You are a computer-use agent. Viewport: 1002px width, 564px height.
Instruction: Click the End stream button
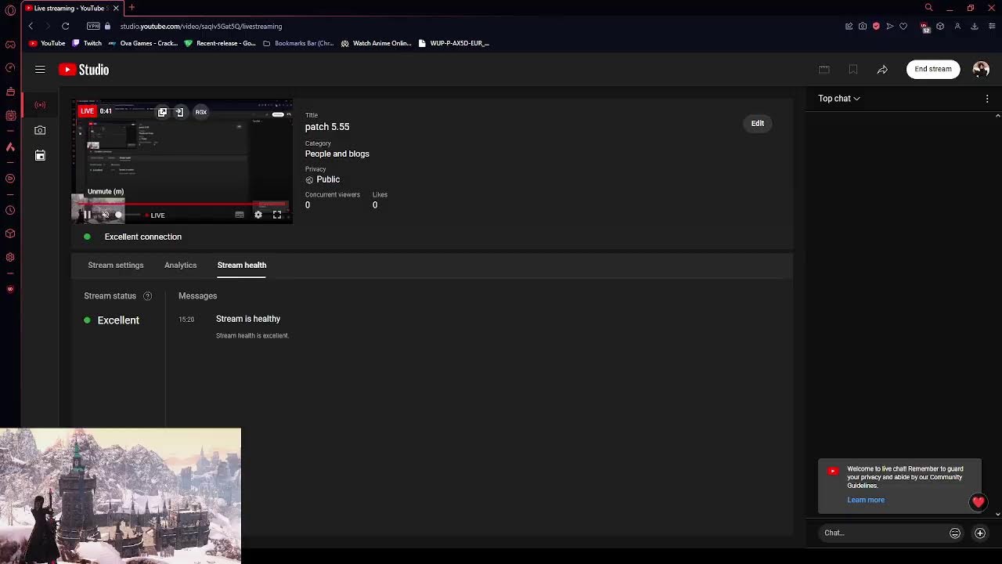pos(933,70)
